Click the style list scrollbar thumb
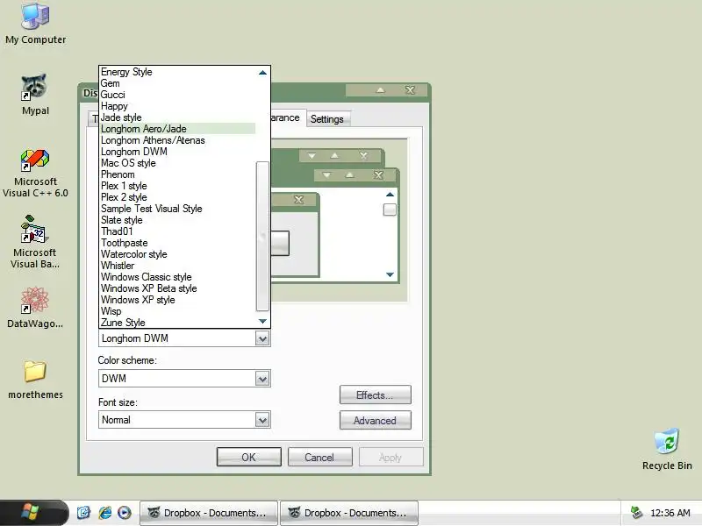The height and width of the screenshot is (526, 702). 262,236
